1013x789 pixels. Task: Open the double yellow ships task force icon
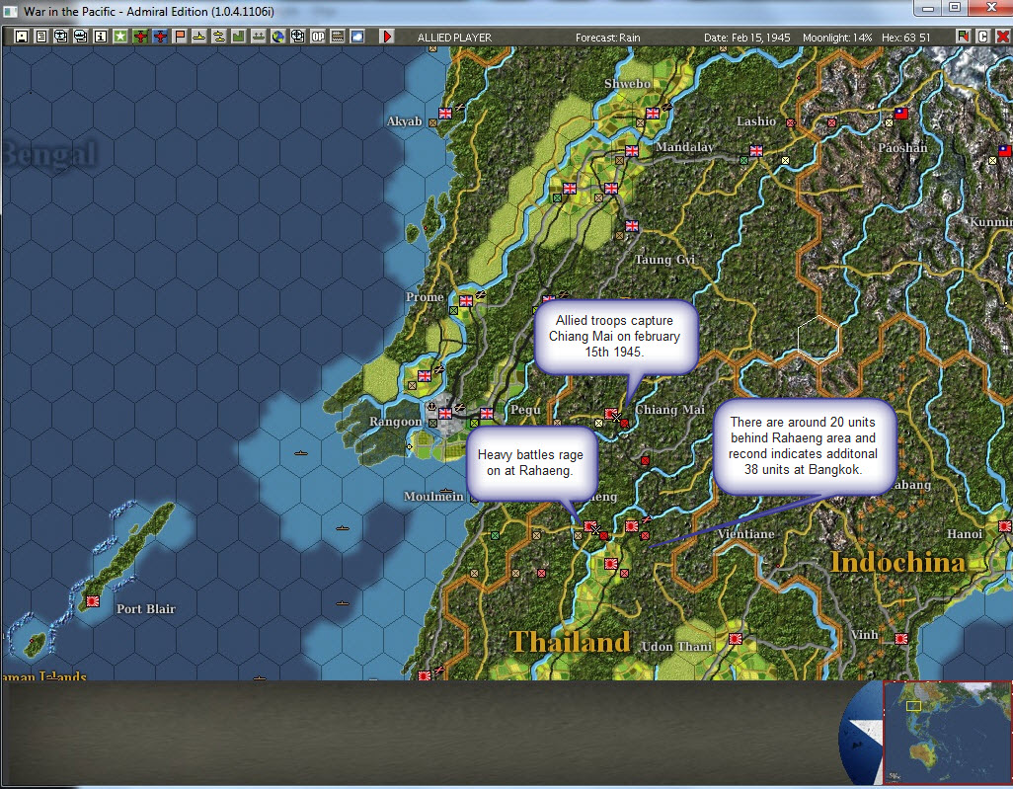tap(219, 37)
